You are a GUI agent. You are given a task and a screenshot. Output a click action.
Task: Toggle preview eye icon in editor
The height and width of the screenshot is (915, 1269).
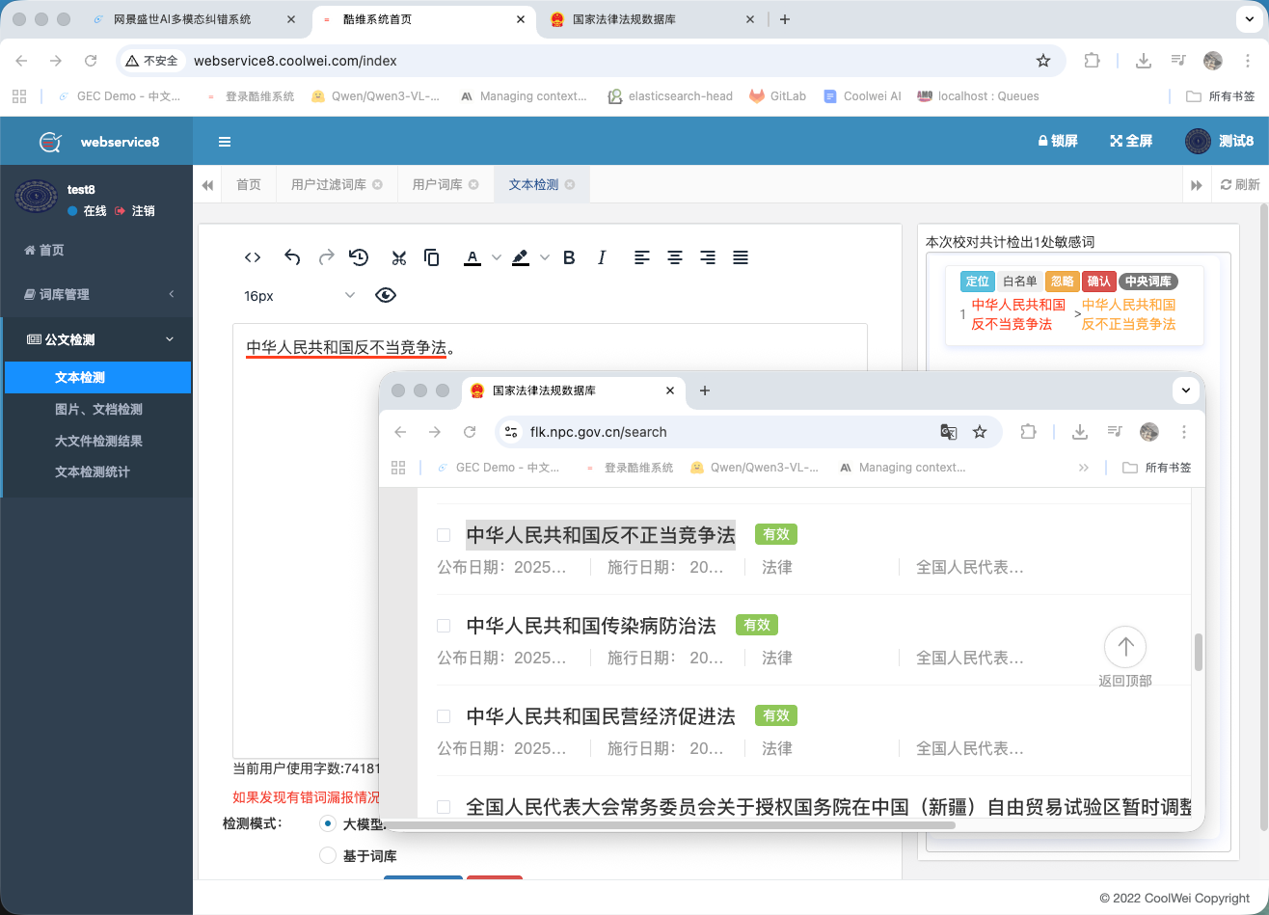click(386, 295)
